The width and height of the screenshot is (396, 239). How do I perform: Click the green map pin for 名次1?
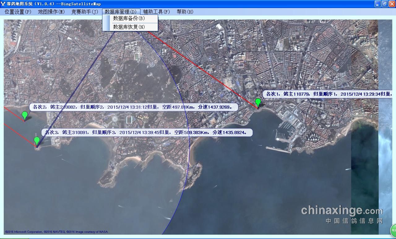click(x=258, y=102)
